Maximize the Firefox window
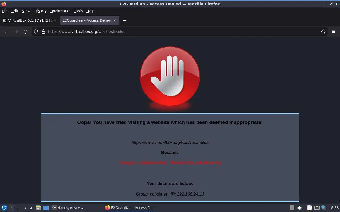The width and height of the screenshot is (340, 212). pos(331,4)
